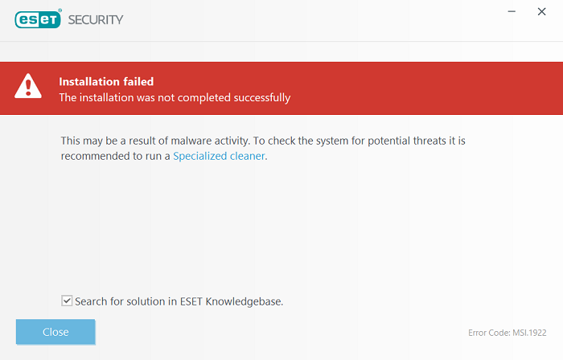Close the window using the X icon

click(x=541, y=11)
